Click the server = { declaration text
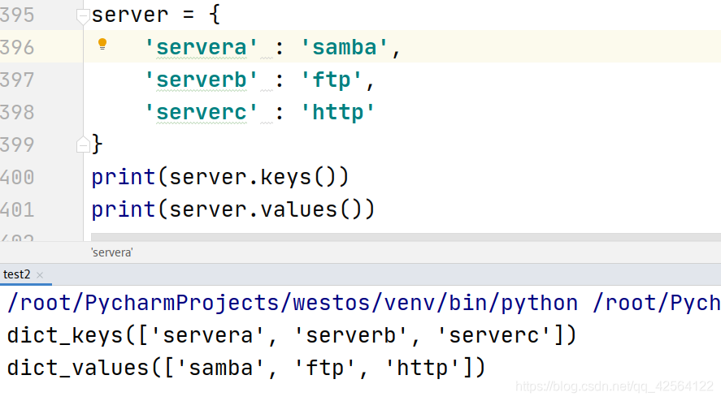Image resolution: width=721 pixels, height=401 pixels. pos(156,15)
